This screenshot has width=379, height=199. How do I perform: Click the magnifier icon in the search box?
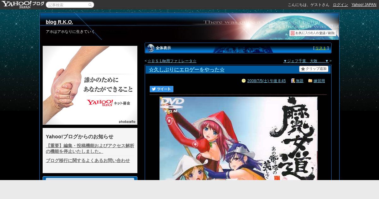tap(90, 5)
